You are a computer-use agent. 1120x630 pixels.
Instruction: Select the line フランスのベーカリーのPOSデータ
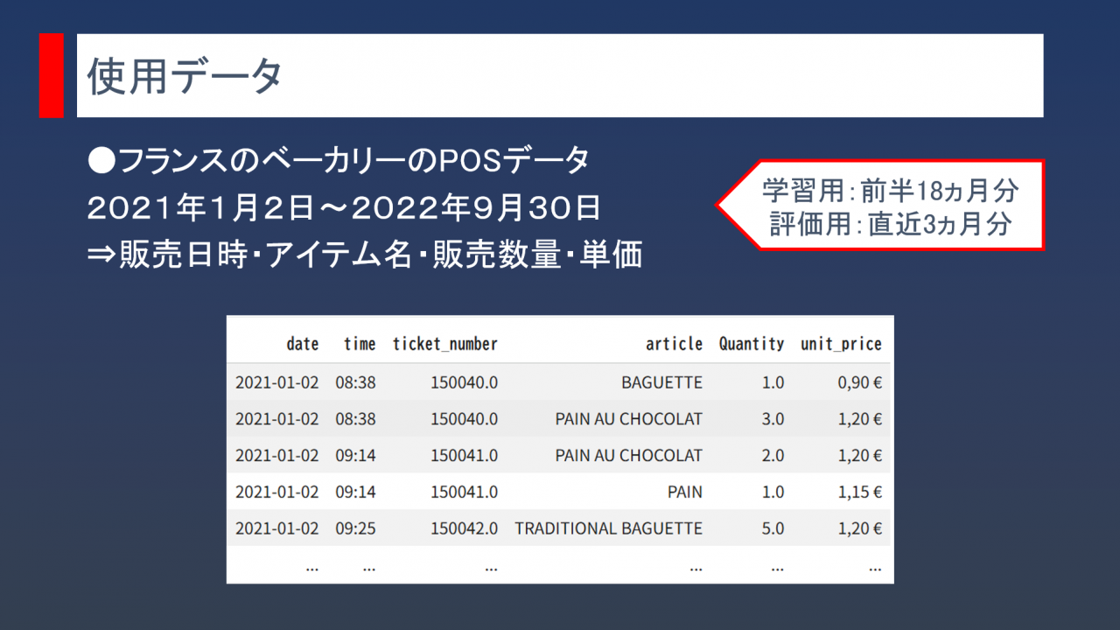[339, 161]
